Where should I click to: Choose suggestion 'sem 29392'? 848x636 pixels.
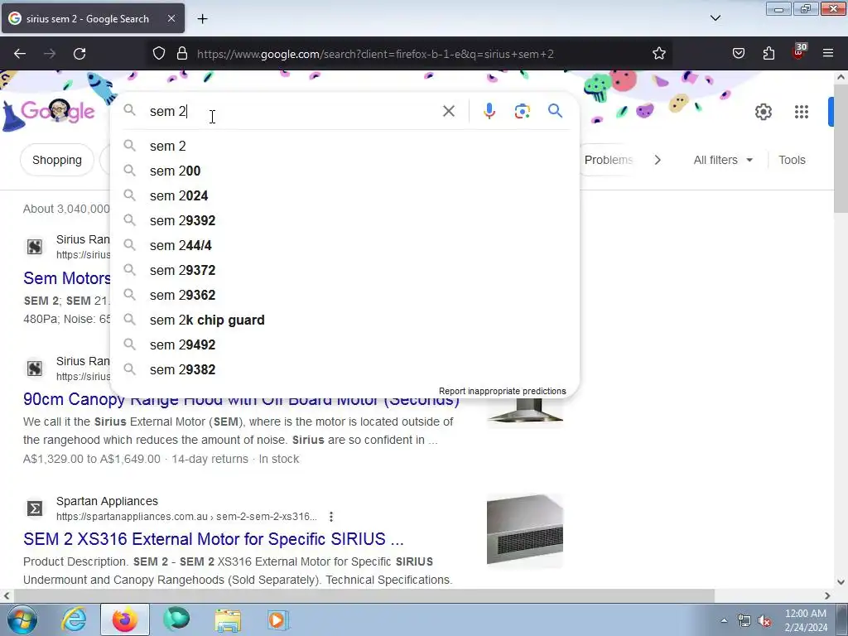[345, 220]
